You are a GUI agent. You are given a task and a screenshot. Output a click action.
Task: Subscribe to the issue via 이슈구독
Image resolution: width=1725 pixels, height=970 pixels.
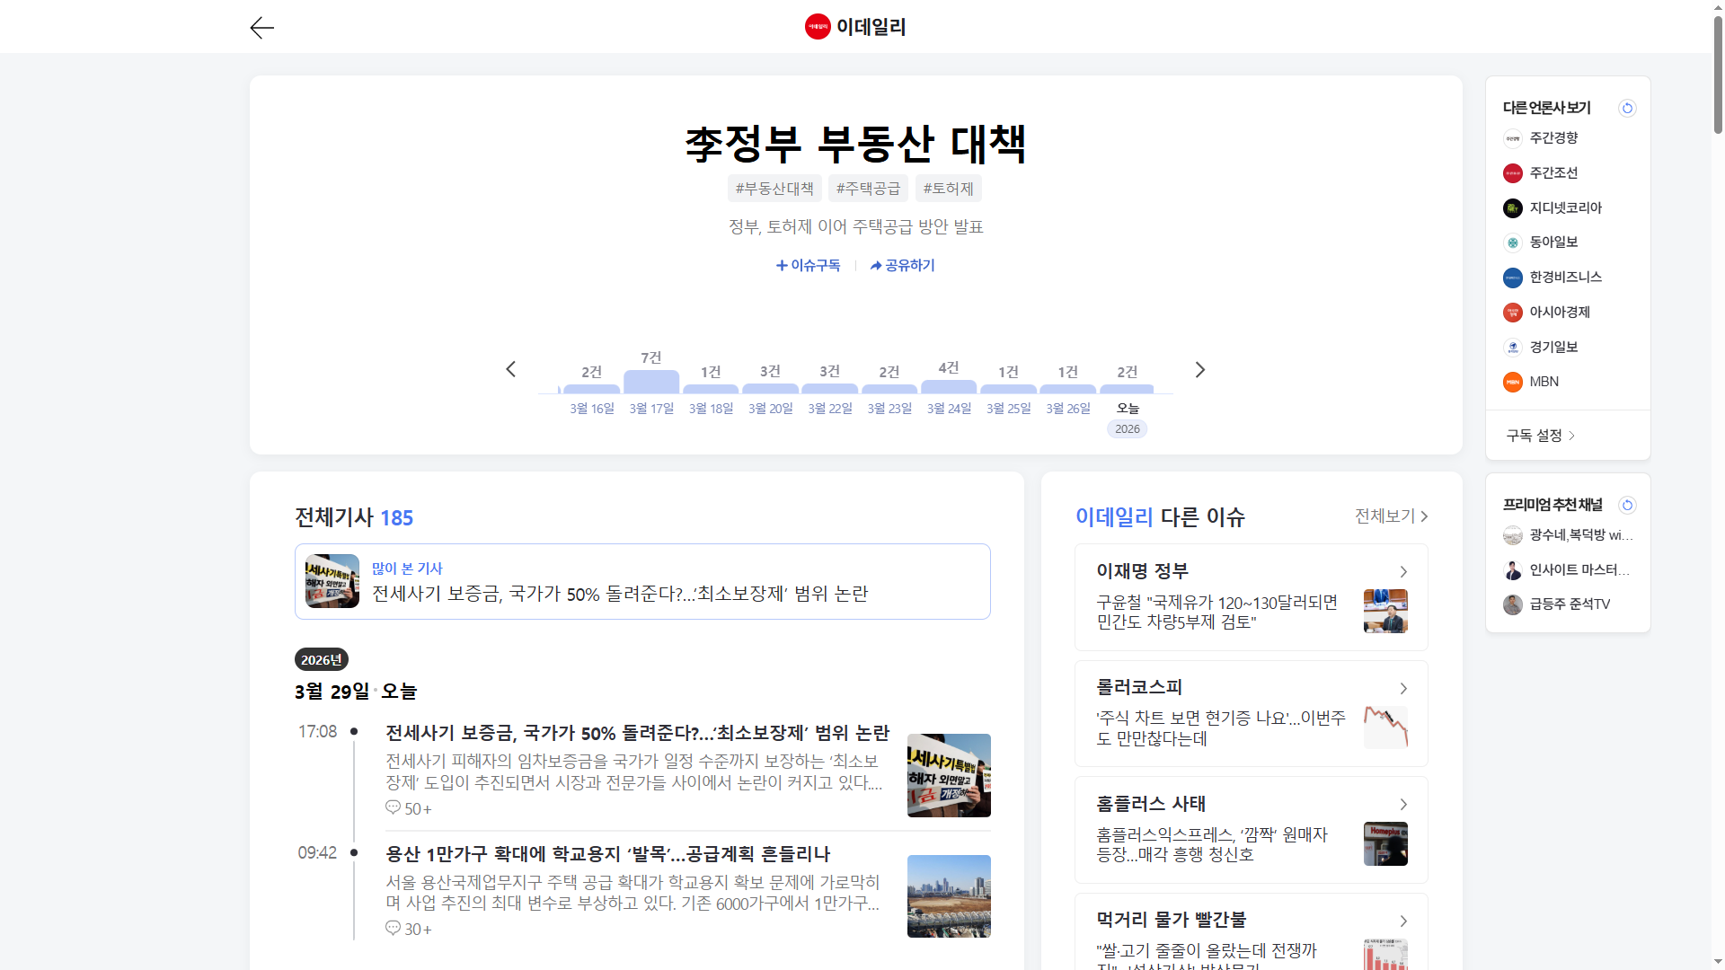(x=807, y=265)
